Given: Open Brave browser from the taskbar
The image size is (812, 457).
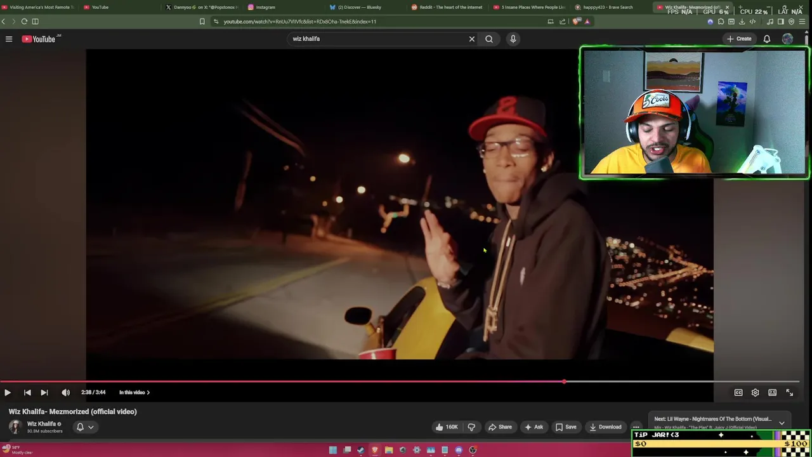Looking at the screenshot, I should coord(375,450).
